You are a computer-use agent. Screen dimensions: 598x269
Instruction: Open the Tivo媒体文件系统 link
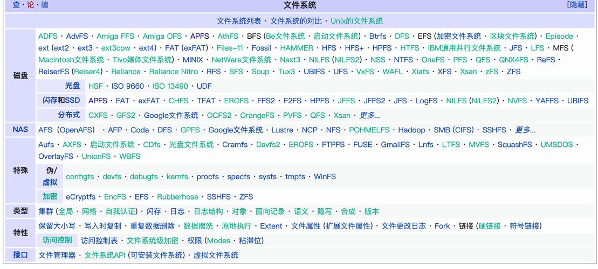[142, 60]
